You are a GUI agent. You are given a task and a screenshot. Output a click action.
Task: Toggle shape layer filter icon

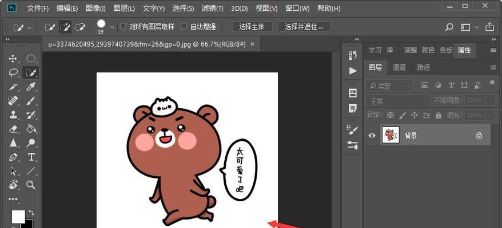click(x=464, y=85)
